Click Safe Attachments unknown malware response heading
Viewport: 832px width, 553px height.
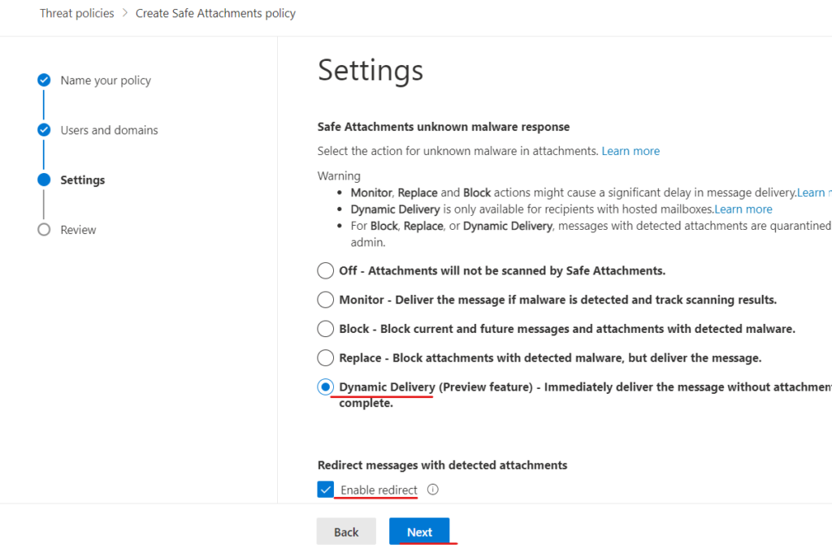pos(444,127)
